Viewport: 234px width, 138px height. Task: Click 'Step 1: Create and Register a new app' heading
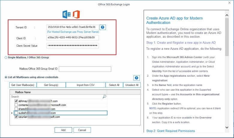181,43
